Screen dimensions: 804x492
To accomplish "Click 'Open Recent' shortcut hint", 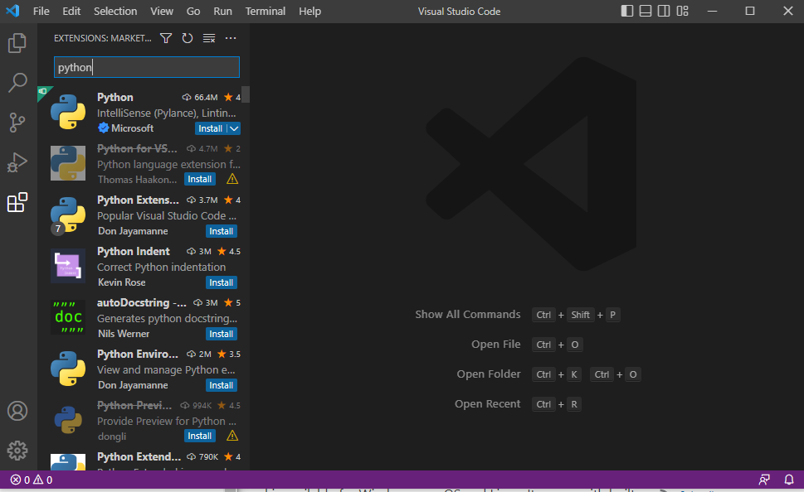I will click(488, 404).
